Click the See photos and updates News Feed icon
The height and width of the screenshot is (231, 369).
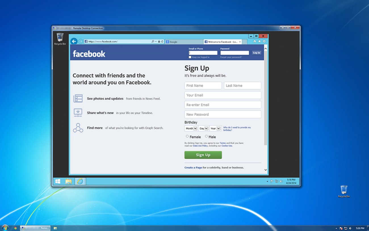coord(78,98)
